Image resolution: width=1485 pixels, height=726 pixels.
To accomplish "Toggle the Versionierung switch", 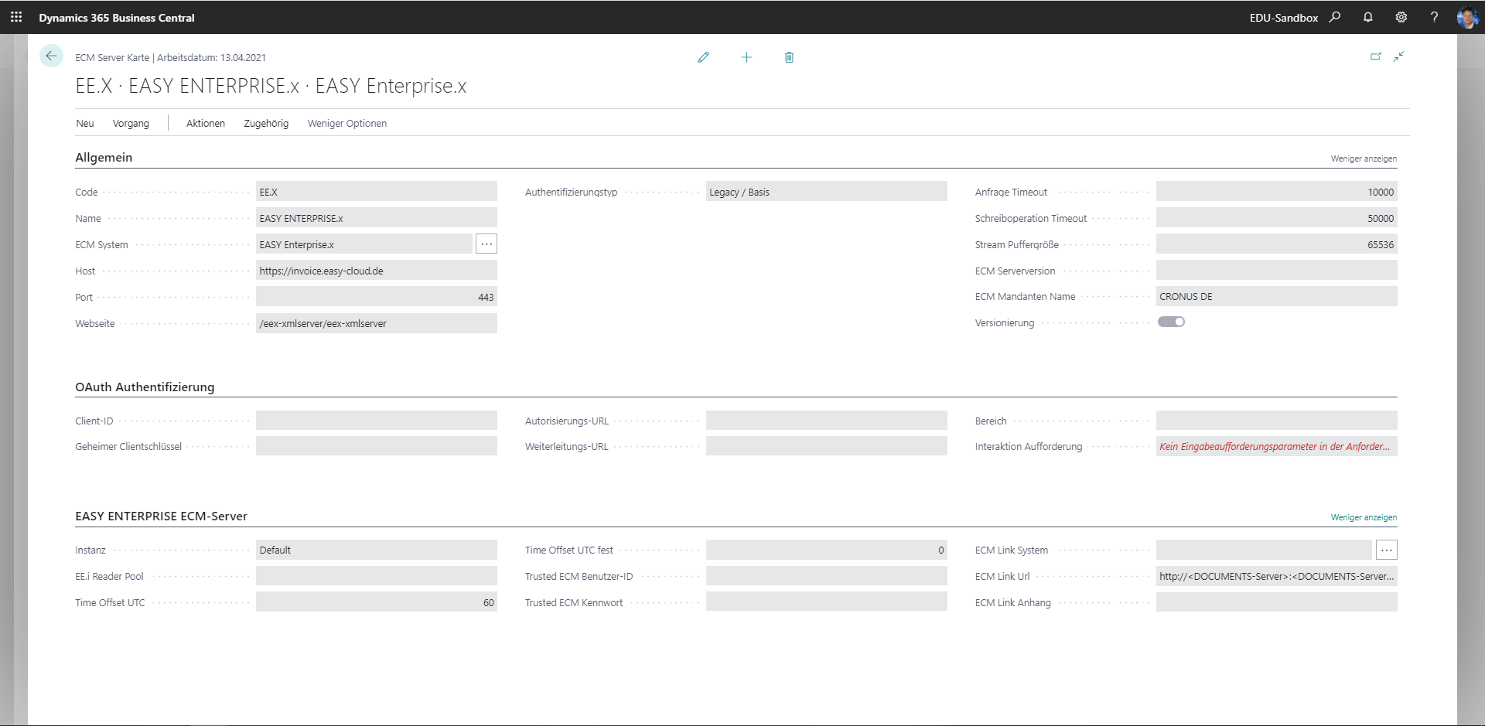I will tap(1171, 322).
